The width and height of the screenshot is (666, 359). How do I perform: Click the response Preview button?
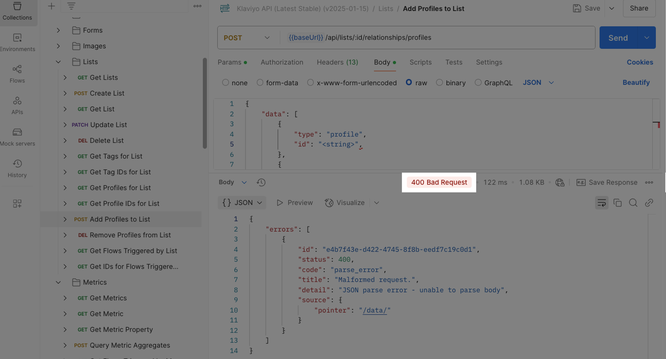pos(295,203)
